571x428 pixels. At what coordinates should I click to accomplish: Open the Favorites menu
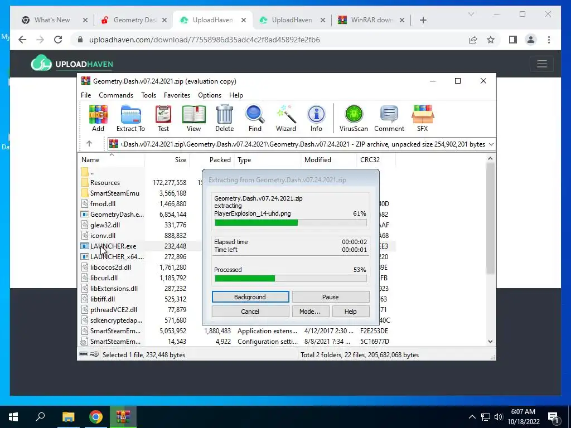click(x=177, y=95)
